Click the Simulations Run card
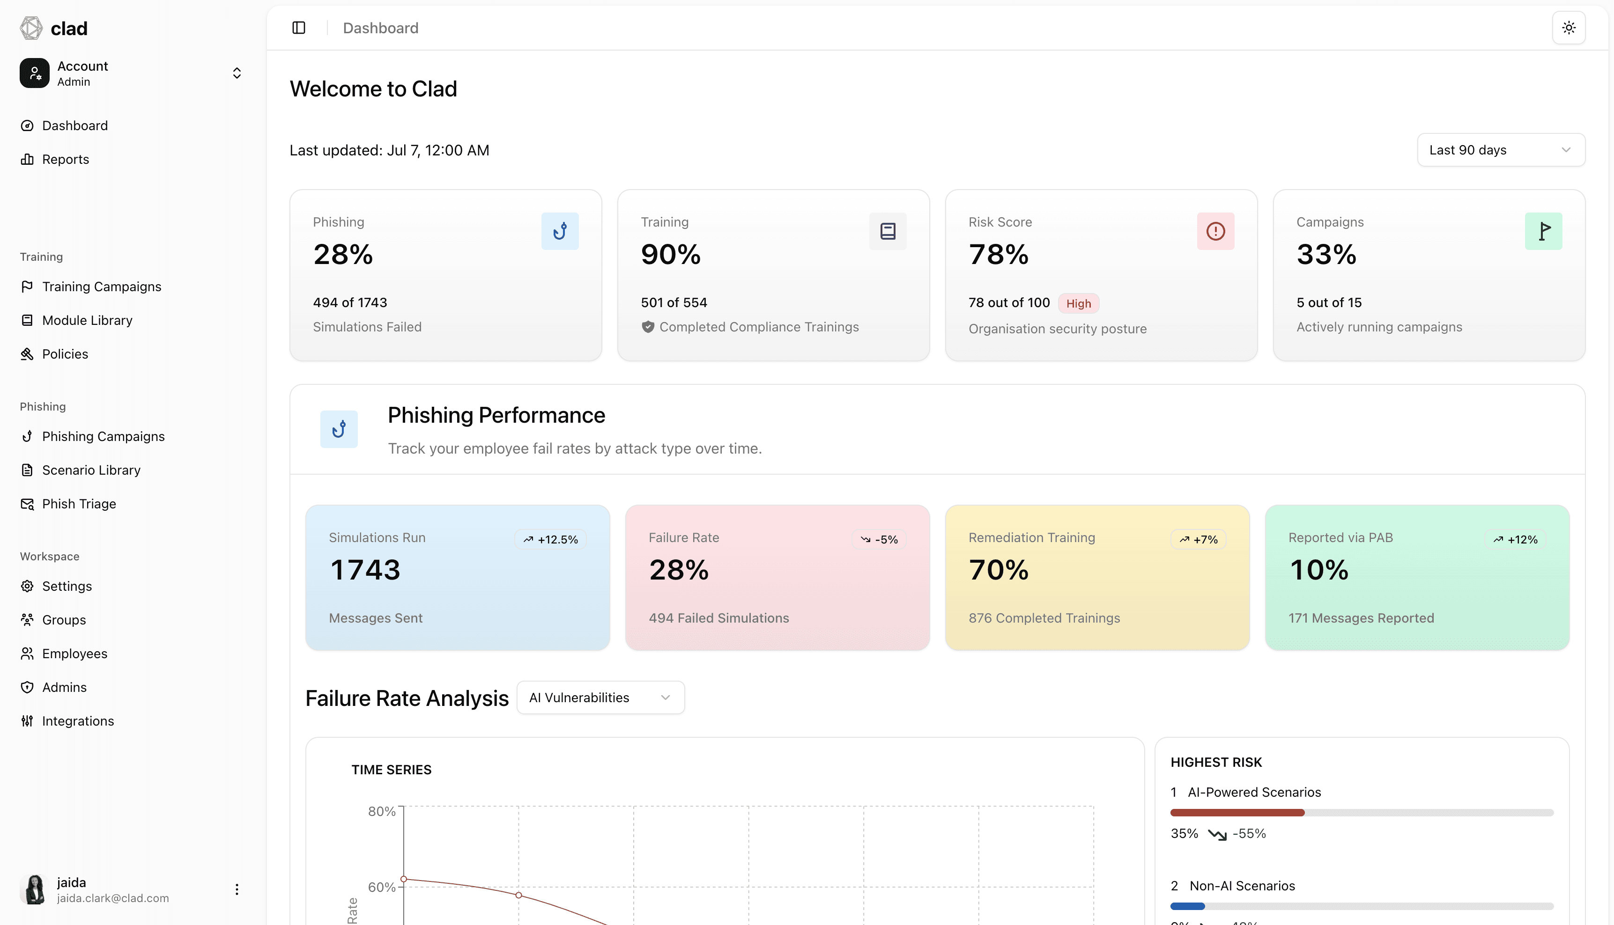This screenshot has width=1614, height=925. 458,578
